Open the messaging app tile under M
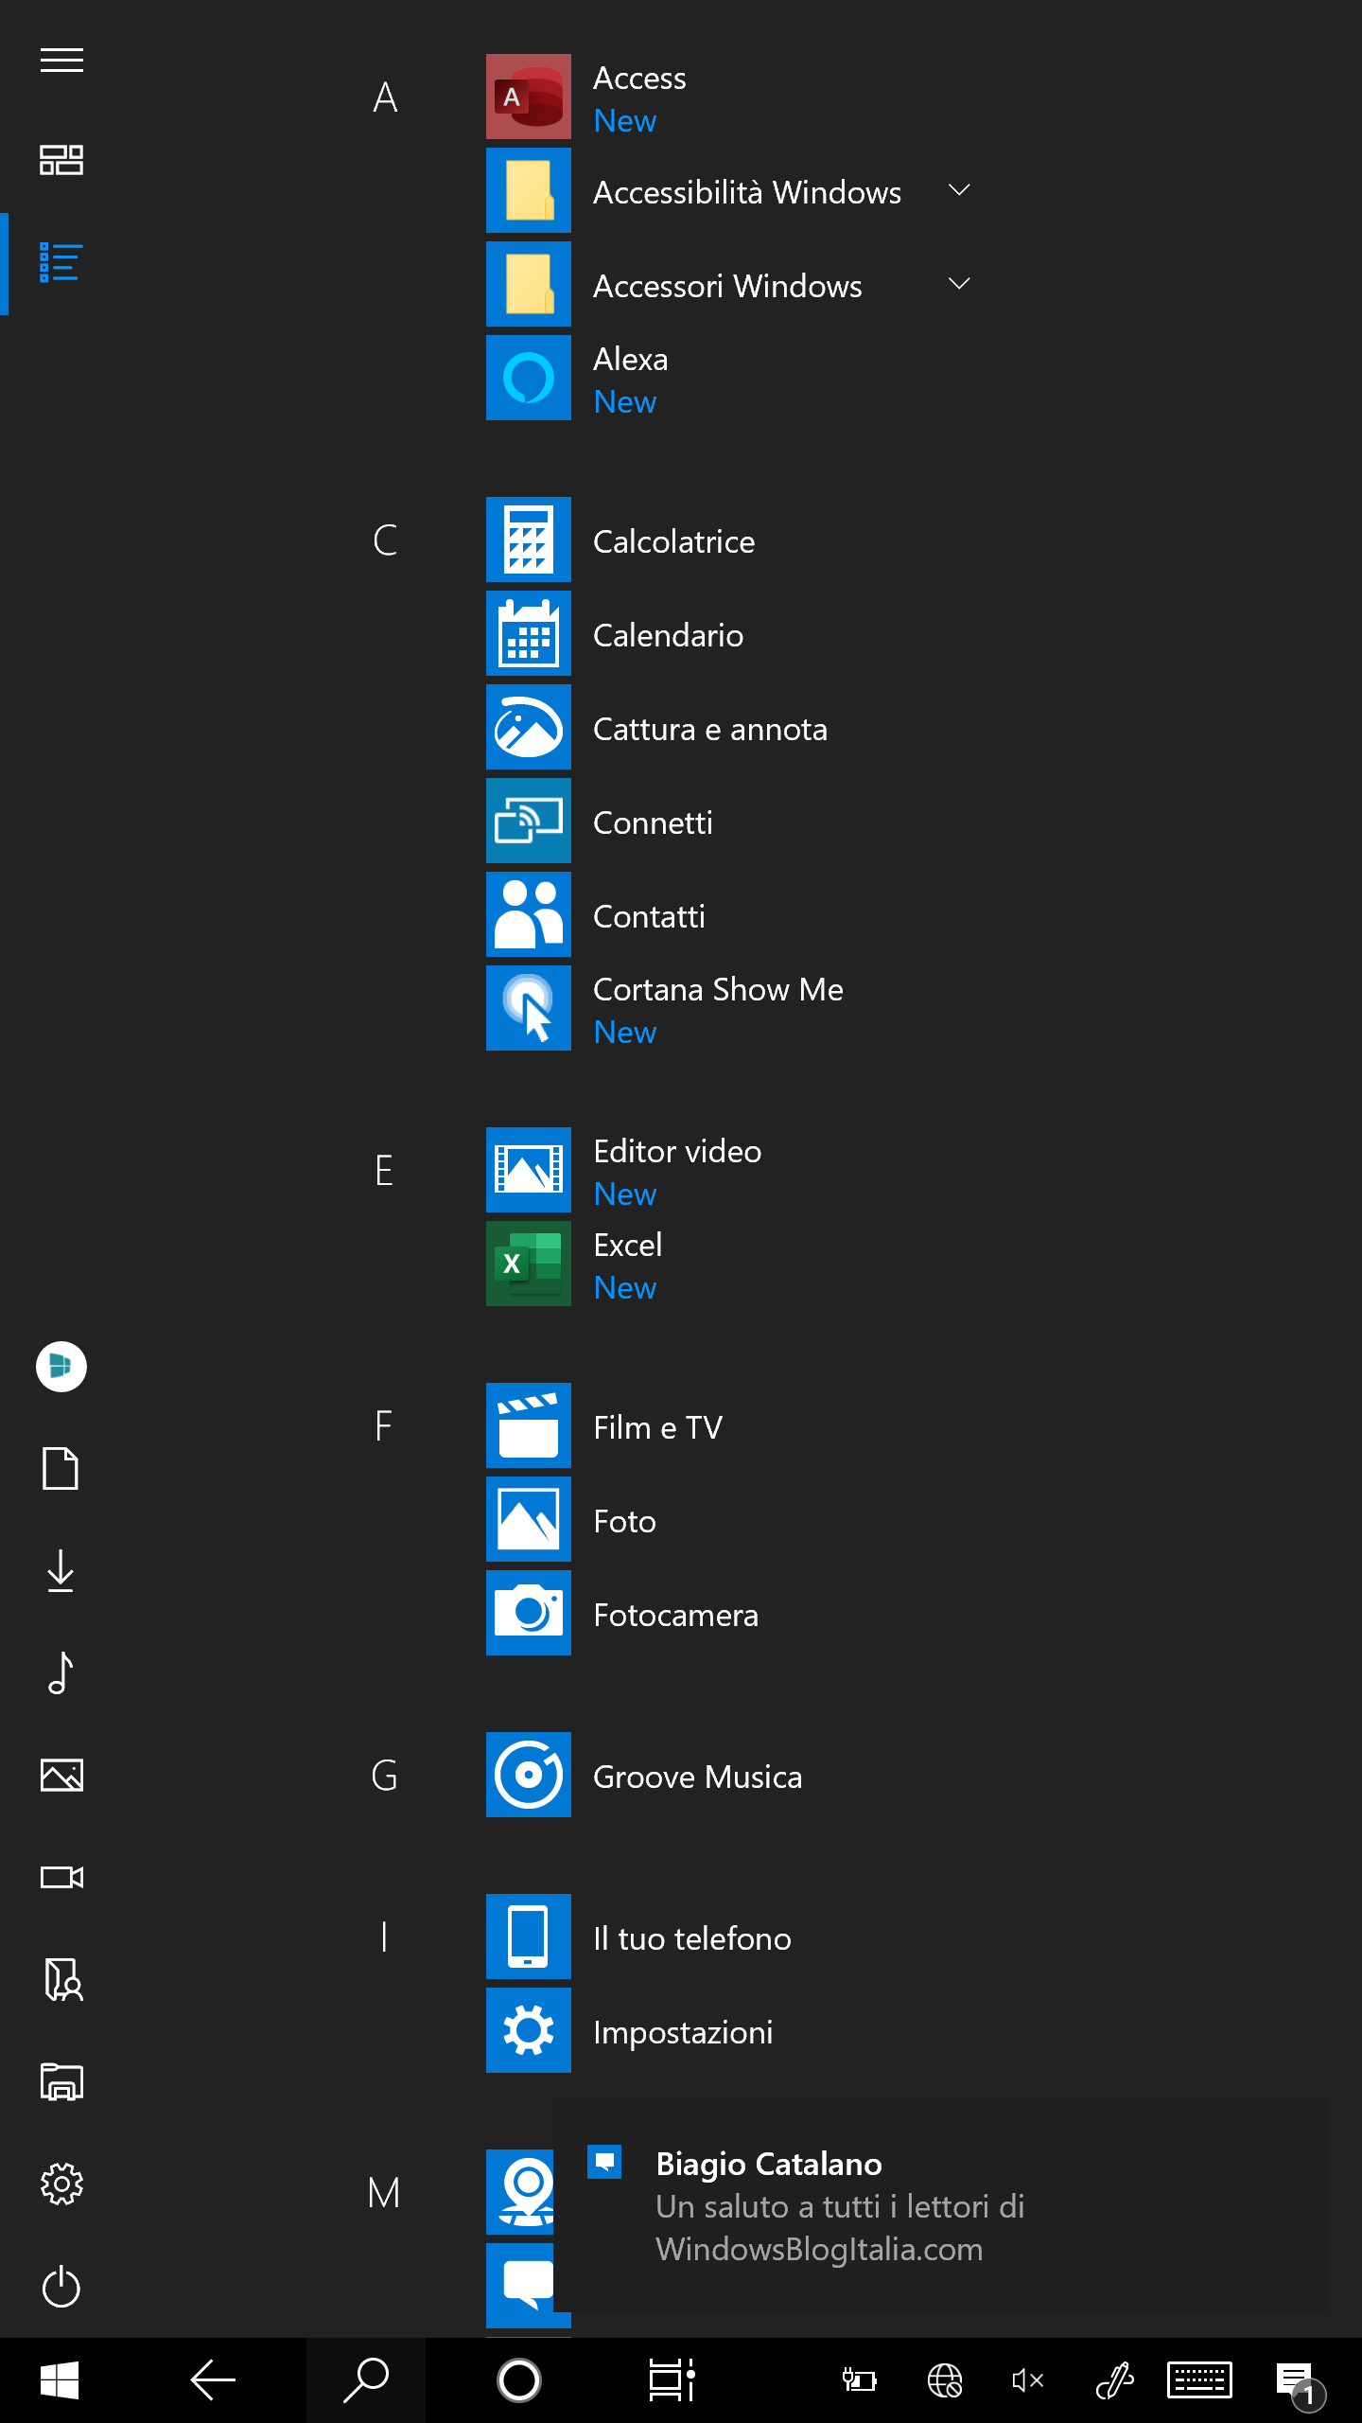The width and height of the screenshot is (1362, 2423). point(520,2285)
